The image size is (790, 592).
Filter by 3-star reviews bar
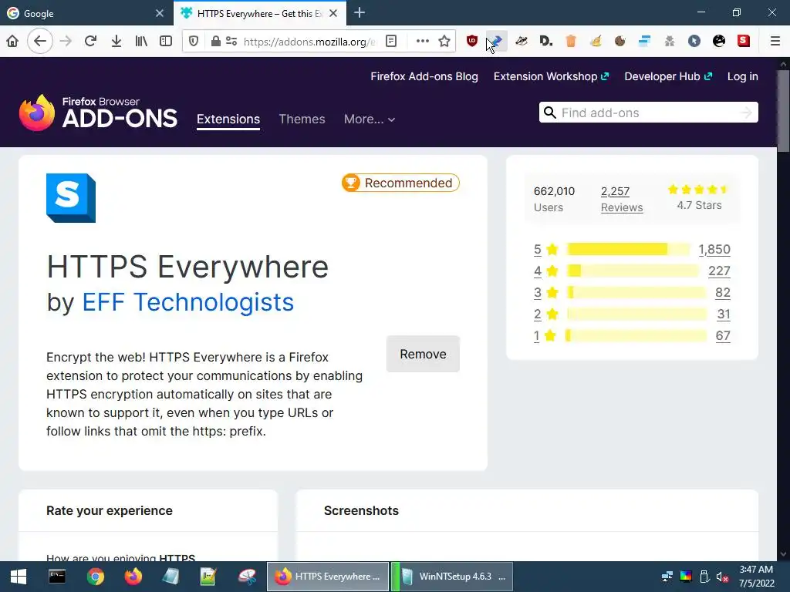[636, 292]
